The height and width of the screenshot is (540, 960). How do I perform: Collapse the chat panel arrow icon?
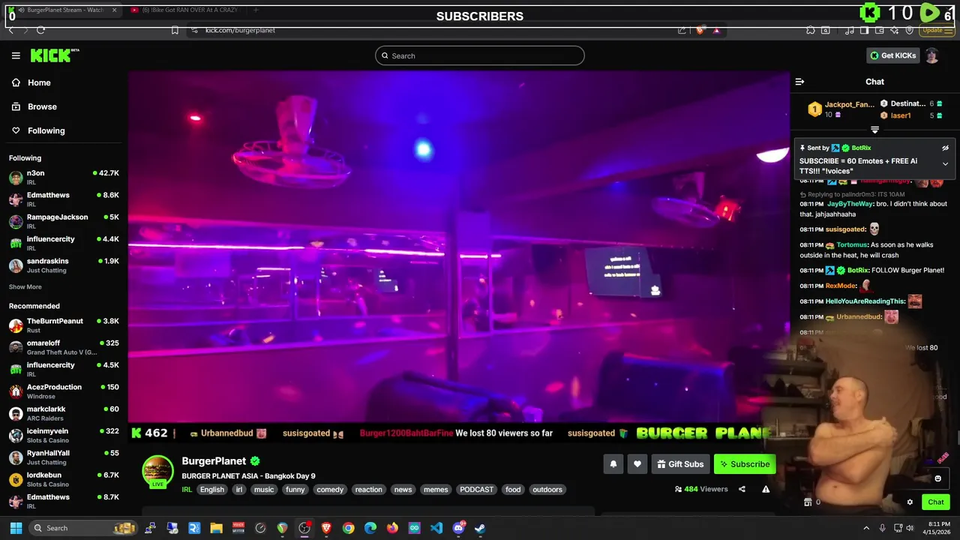(799, 82)
